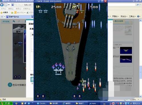Viewport: 142px width, 105px height.
Task: Open the browser zoom level dropdown
Action: click(139, 100)
